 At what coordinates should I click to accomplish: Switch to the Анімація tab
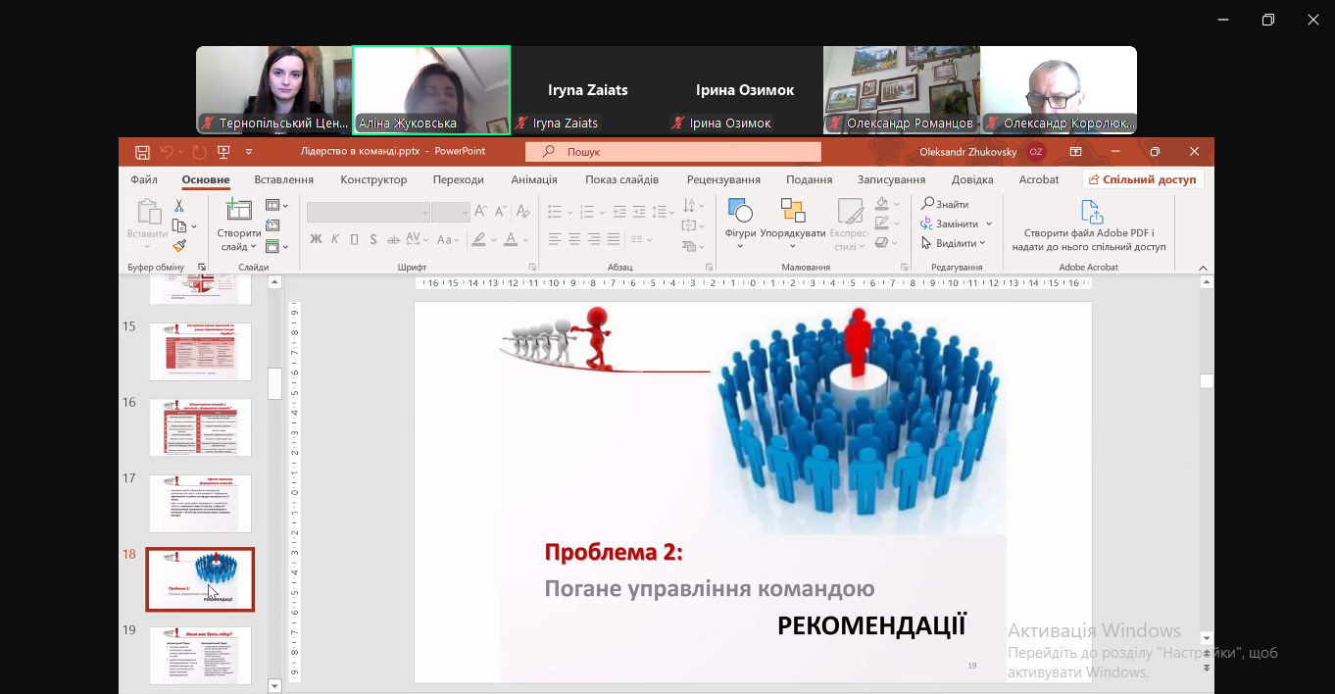(534, 179)
